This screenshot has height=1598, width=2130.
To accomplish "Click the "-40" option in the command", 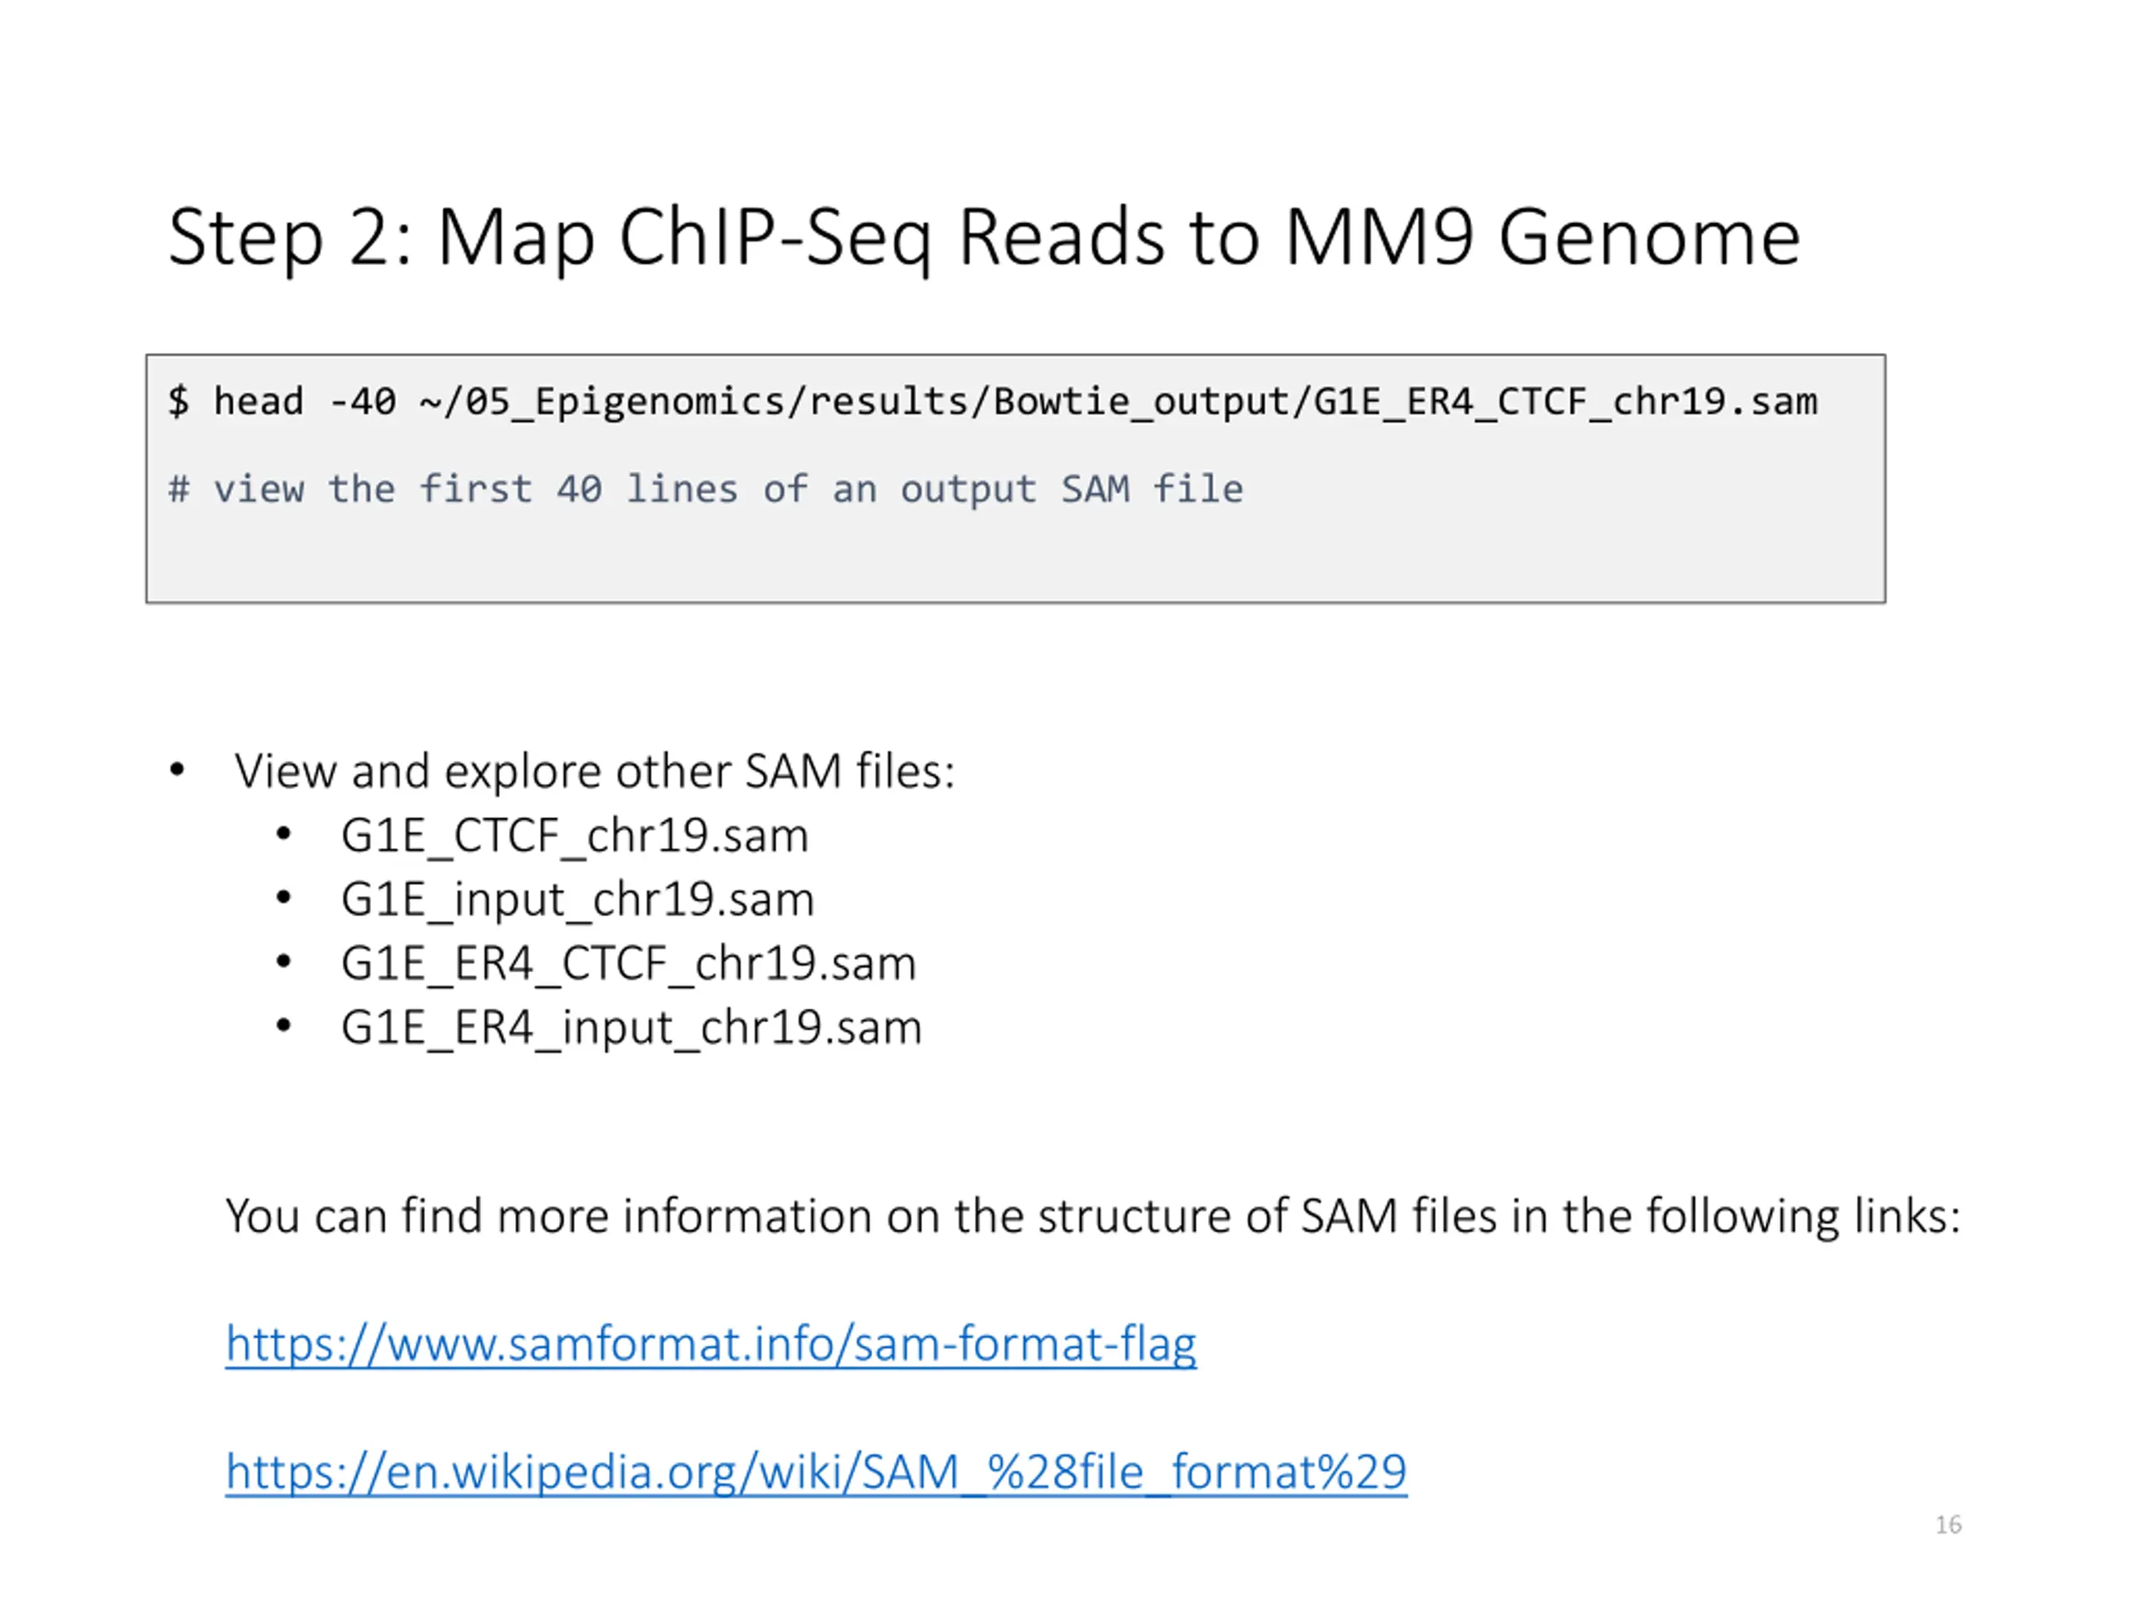I will pos(362,402).
